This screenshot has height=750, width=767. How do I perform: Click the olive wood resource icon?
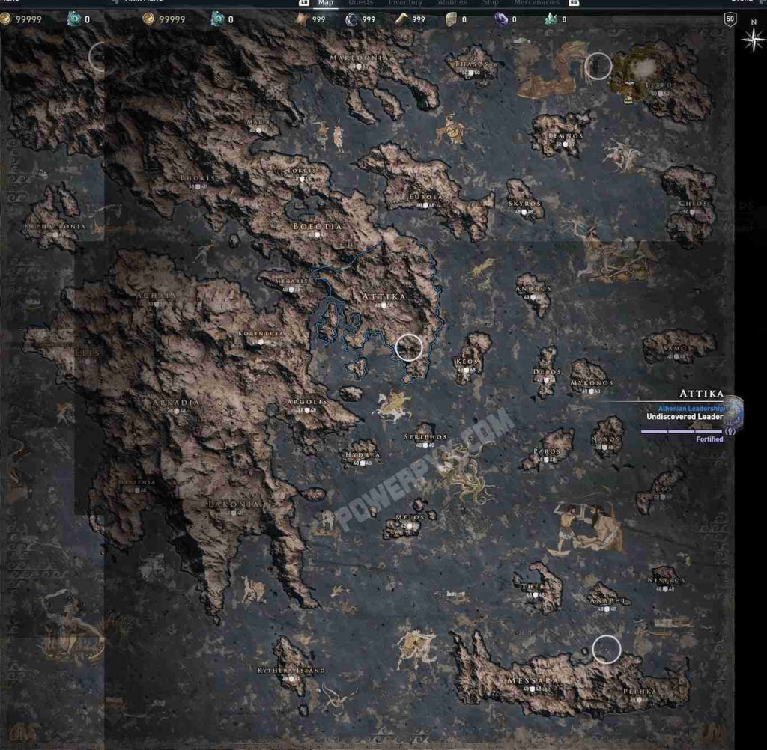(x=401, y=19)
